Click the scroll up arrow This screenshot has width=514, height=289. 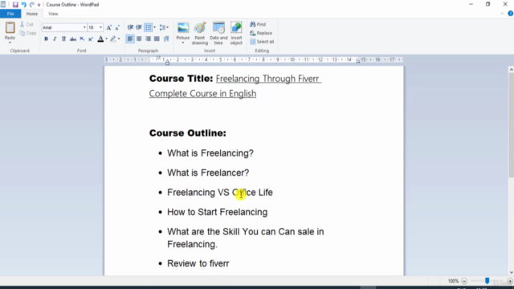(x=511, y=70)
